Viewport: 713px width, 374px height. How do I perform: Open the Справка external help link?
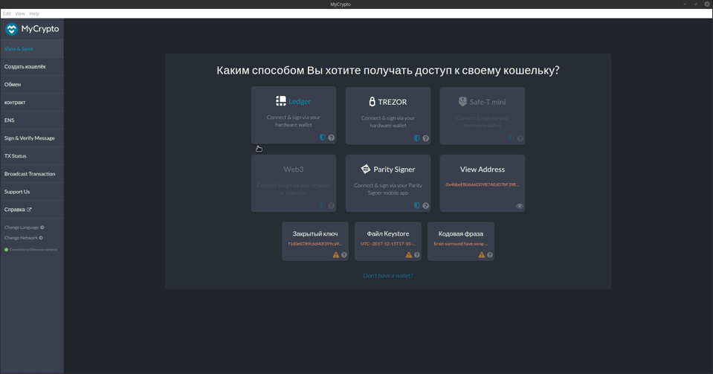[32, 209]
